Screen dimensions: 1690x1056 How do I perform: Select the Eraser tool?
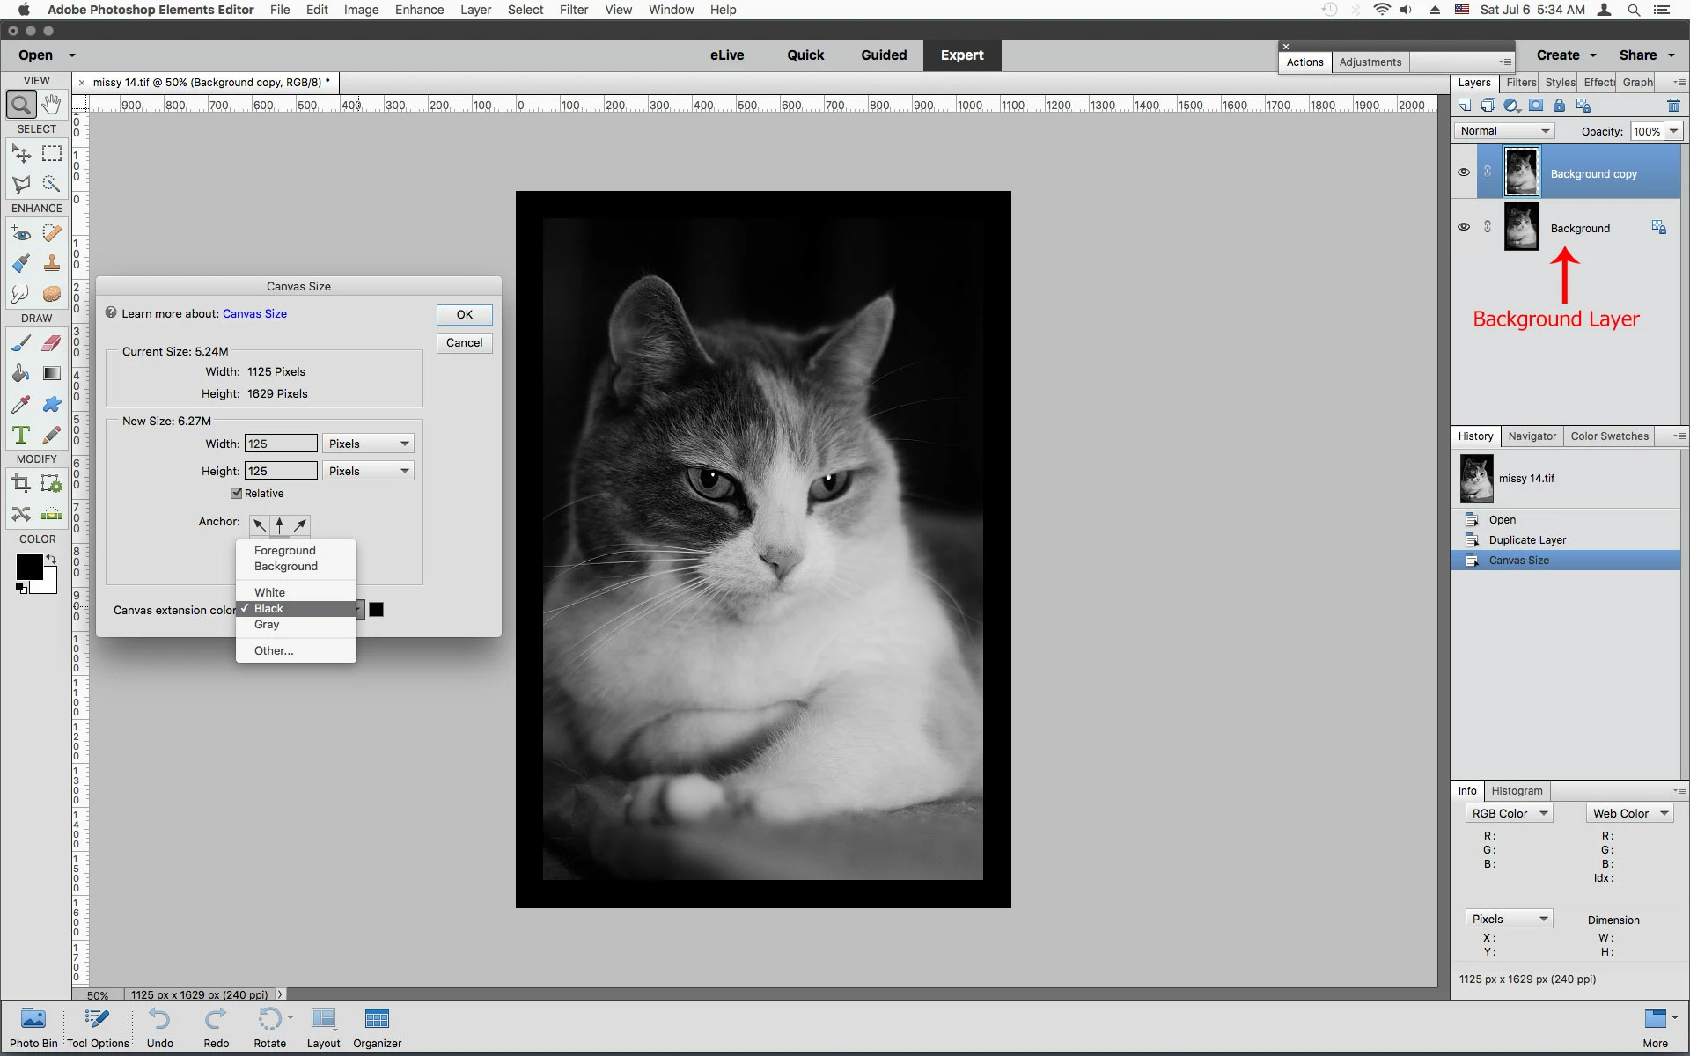52,343
